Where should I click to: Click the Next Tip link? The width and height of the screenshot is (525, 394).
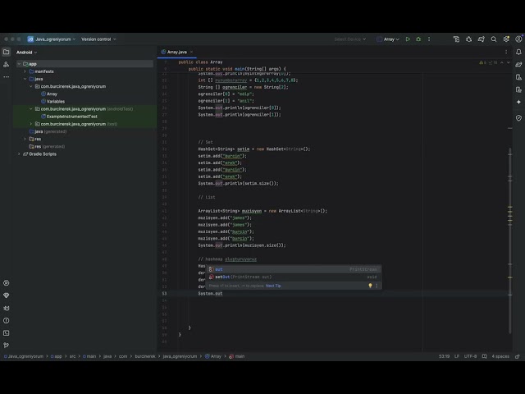(x=273, y=286)
